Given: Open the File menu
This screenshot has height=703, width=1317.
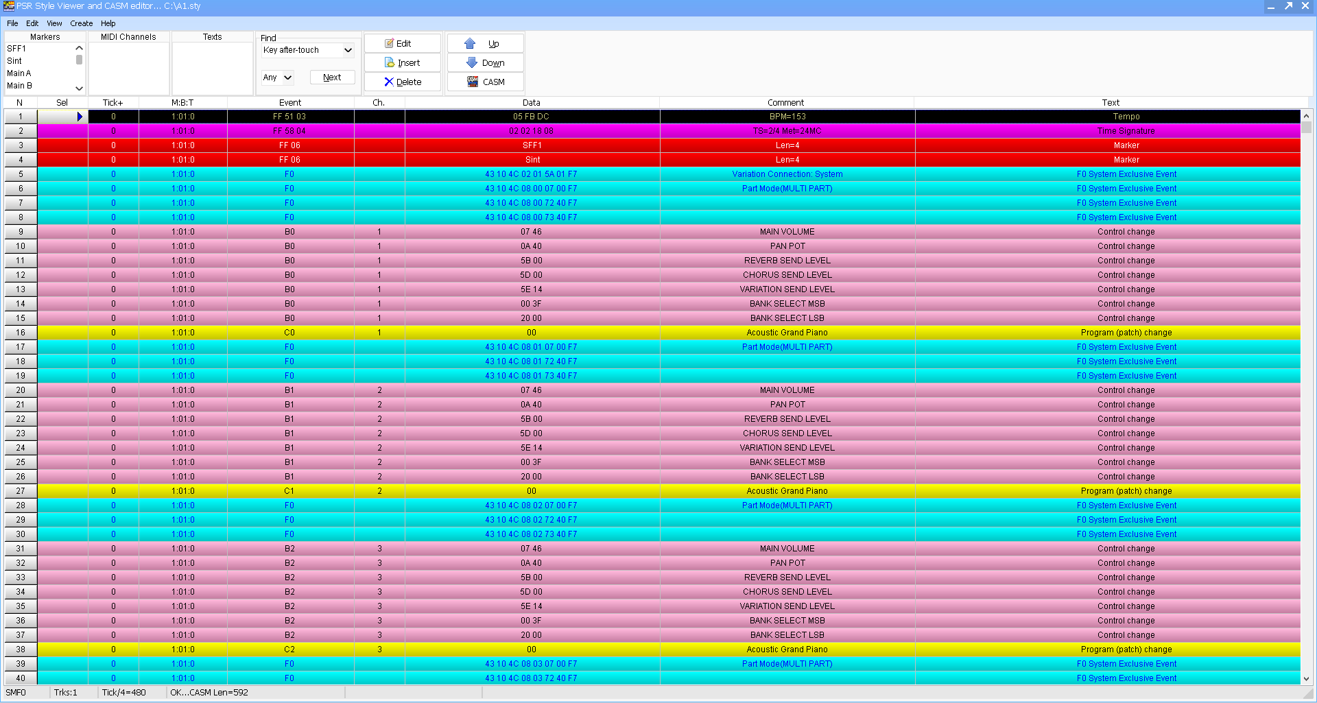Looking at the screenshot, I should [12, 23].
